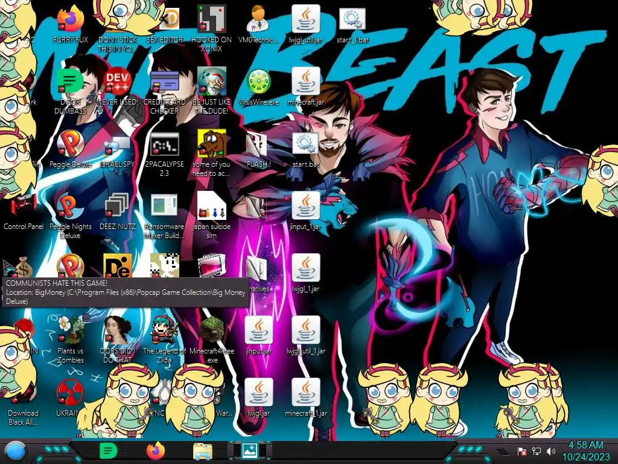This screenshot has width=618, height=464.
Task: Select the jinput_1.jar file
Action: click(305, 206)
